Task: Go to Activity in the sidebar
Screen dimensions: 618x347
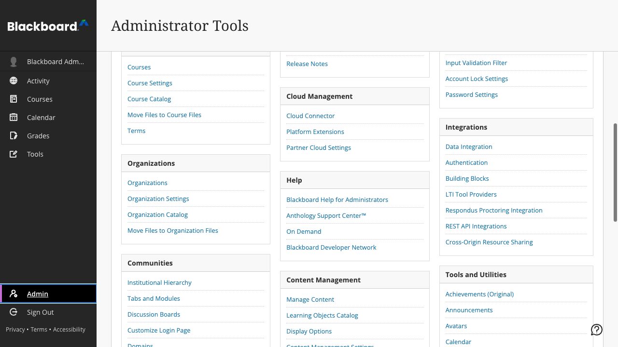Action: tap(48, 80)
